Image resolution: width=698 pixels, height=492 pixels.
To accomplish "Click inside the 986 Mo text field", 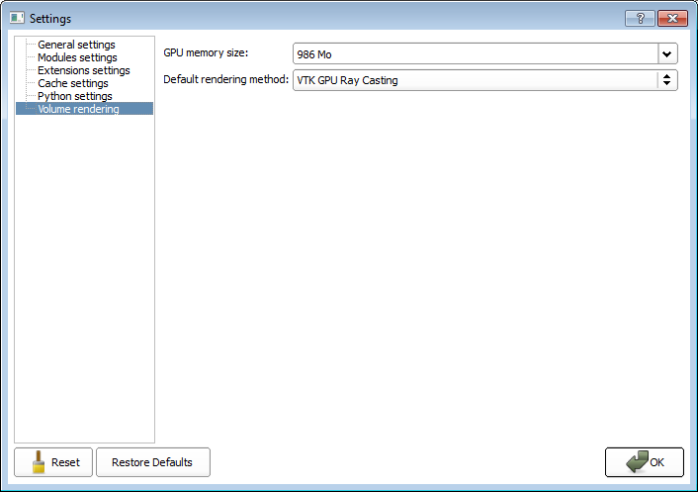I will coord(475,54).
